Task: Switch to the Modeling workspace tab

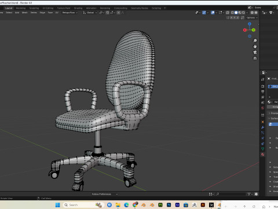Action: click(x=21, y=8)
